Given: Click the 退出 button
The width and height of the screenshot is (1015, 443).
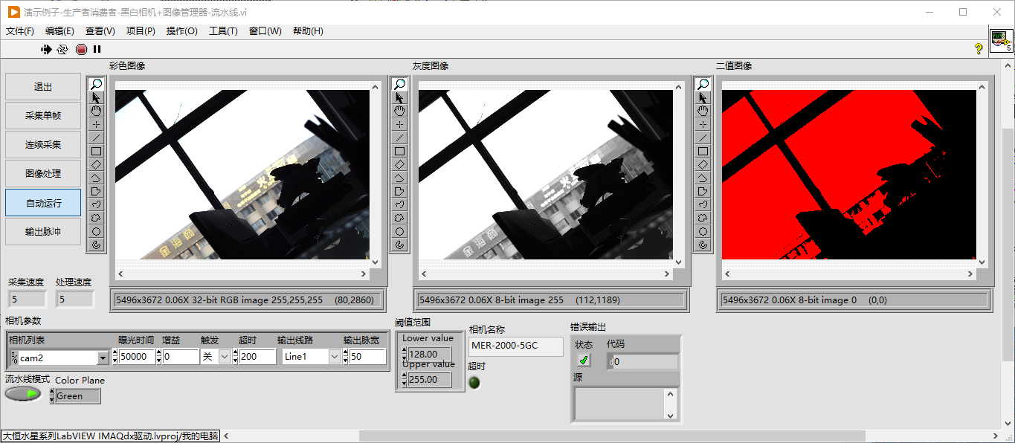Looking at the screenshot, I should click(43, 87).
